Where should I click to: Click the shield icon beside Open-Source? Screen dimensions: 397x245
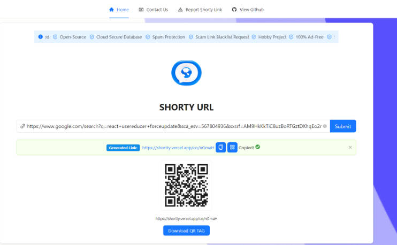pyautogui.click(x=55, y=37)
